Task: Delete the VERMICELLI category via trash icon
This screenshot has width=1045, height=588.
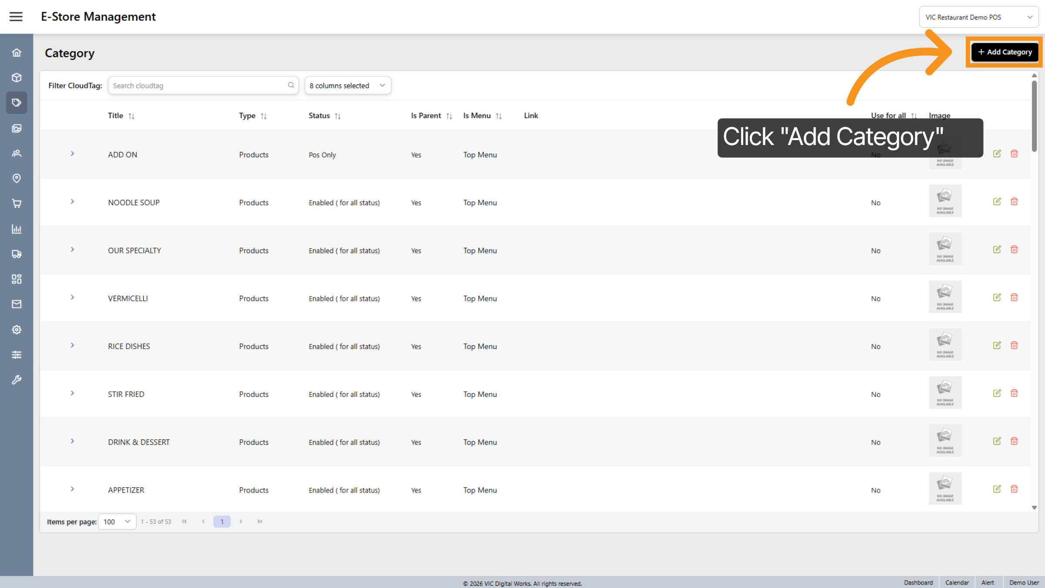Action: click(x=1014, y=297)
